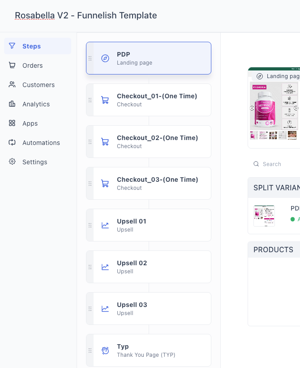The image size is (300, 368).
Task: Click the Apps grid icon
Action: [x=12, y=123]
